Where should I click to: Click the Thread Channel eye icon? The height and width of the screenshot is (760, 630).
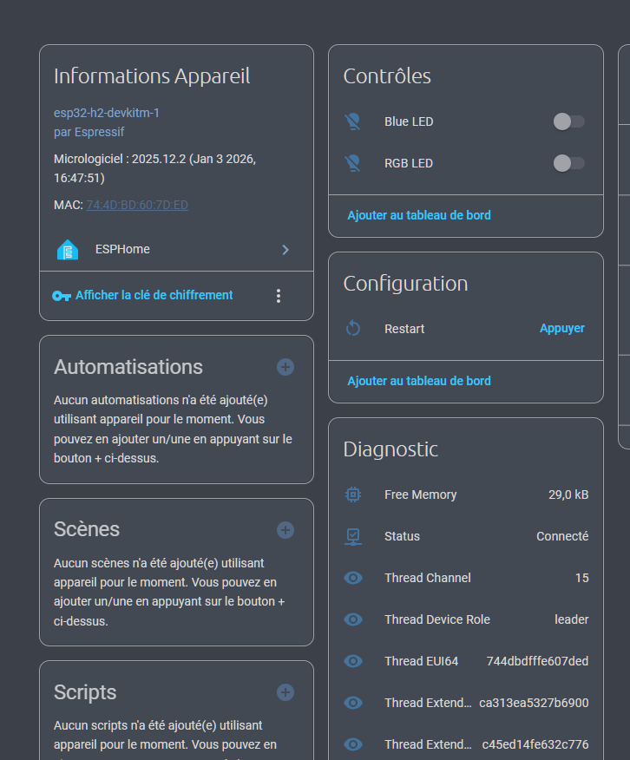(352, 578)
